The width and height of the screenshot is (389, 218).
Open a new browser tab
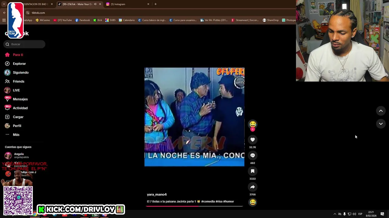click(x=156, y=4)
